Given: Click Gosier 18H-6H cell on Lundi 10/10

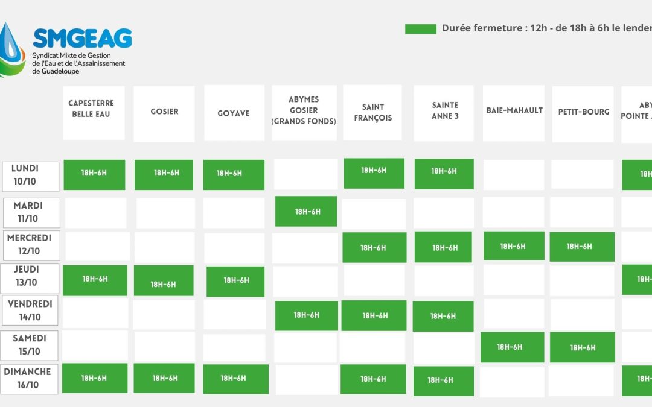Looking at the screenshot, I should [164, 174].
